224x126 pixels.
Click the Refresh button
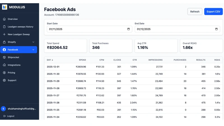click(x=195, y=11)
